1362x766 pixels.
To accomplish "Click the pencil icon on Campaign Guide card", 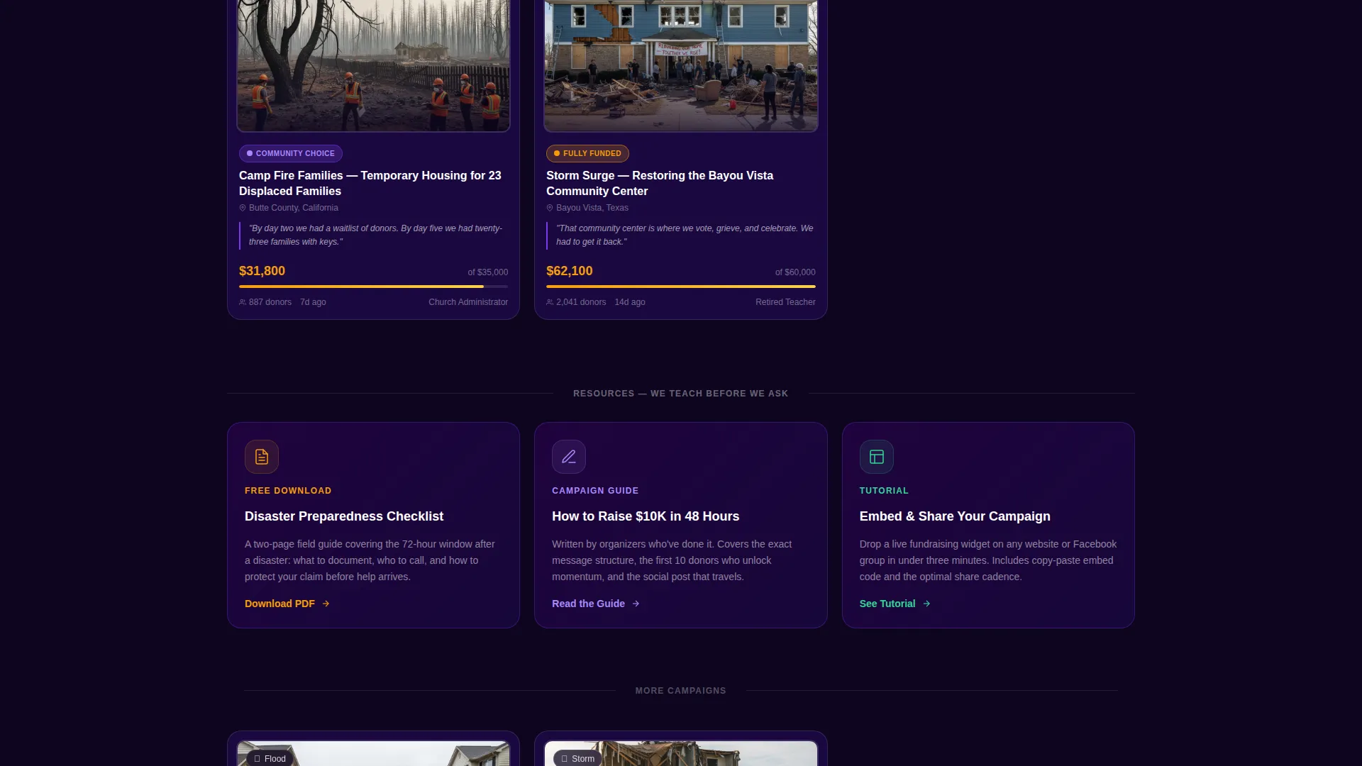I will click(x=569, y=457).
